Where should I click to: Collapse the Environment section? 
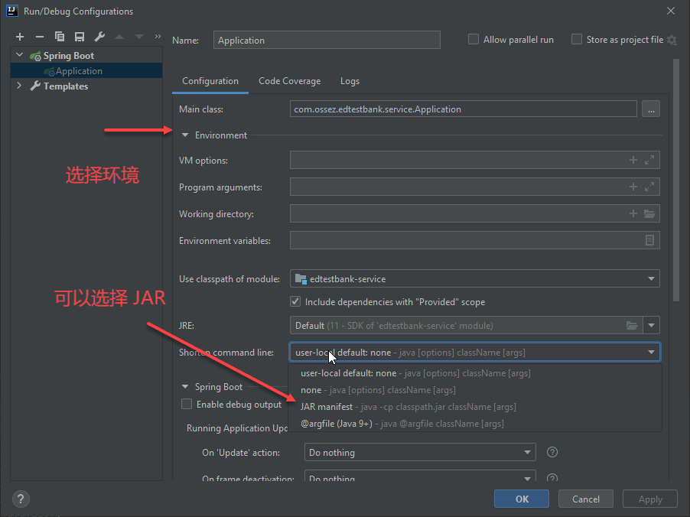click(185, 135)
